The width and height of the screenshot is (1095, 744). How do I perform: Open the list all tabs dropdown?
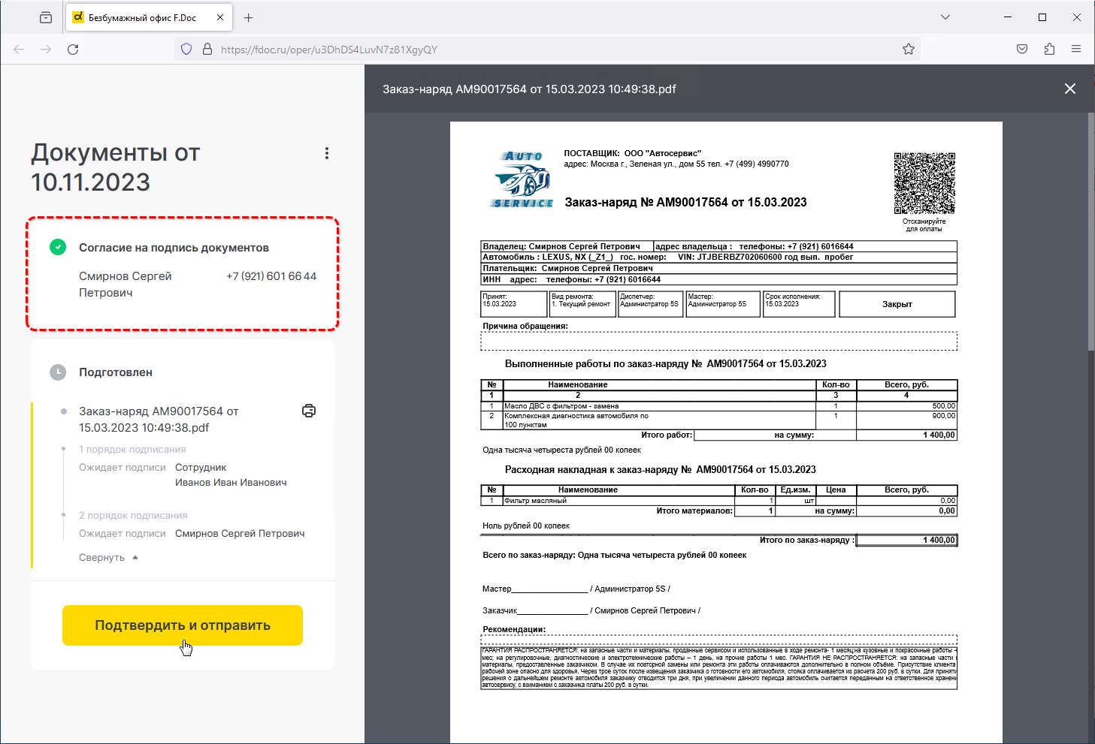coord(945,17)
